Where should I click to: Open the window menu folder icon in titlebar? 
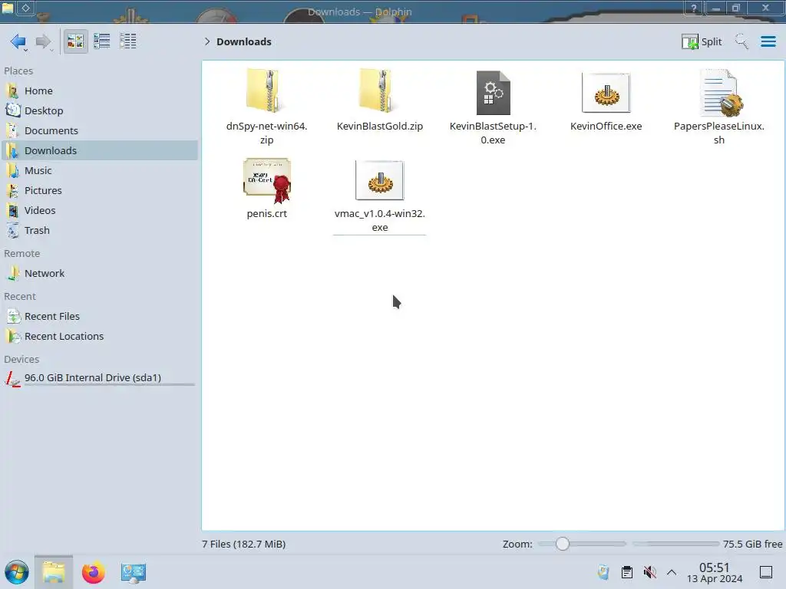[x=8, y=8]
